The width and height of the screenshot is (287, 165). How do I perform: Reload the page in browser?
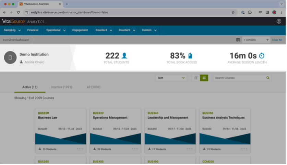coord(18,12)
